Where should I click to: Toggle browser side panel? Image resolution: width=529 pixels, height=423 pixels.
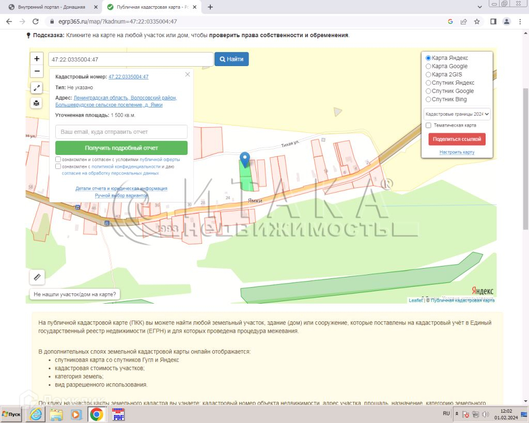coord(493,22)
